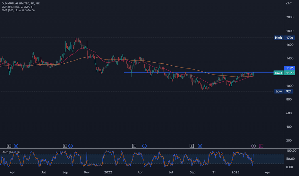The width and height of the screenshot is (299, 176).
Task: Click the Apr label after 2023 on the time axis
Action: pyautogui.click(x=267, y=172)
